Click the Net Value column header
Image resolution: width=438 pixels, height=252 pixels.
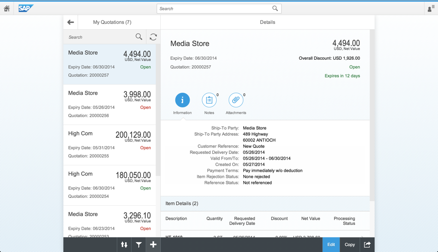[311, 218]
